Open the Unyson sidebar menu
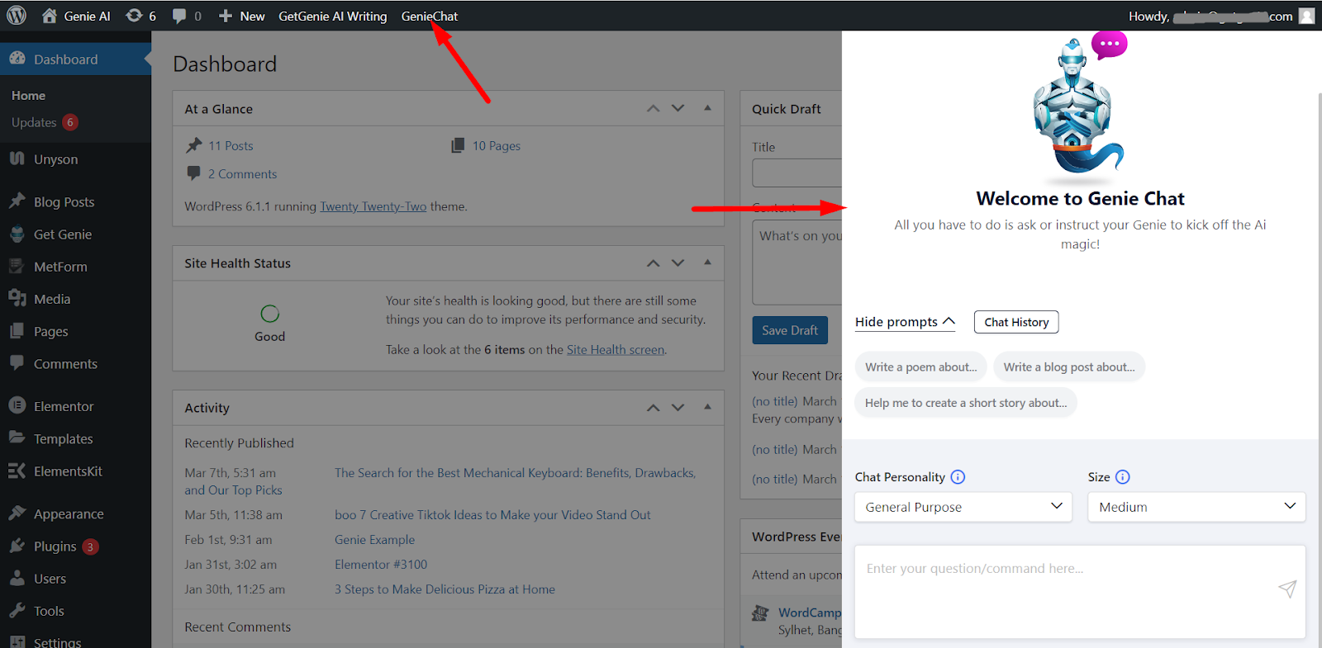The height and width of the screenshot is (648, 1322). click(x=75, y=159)
